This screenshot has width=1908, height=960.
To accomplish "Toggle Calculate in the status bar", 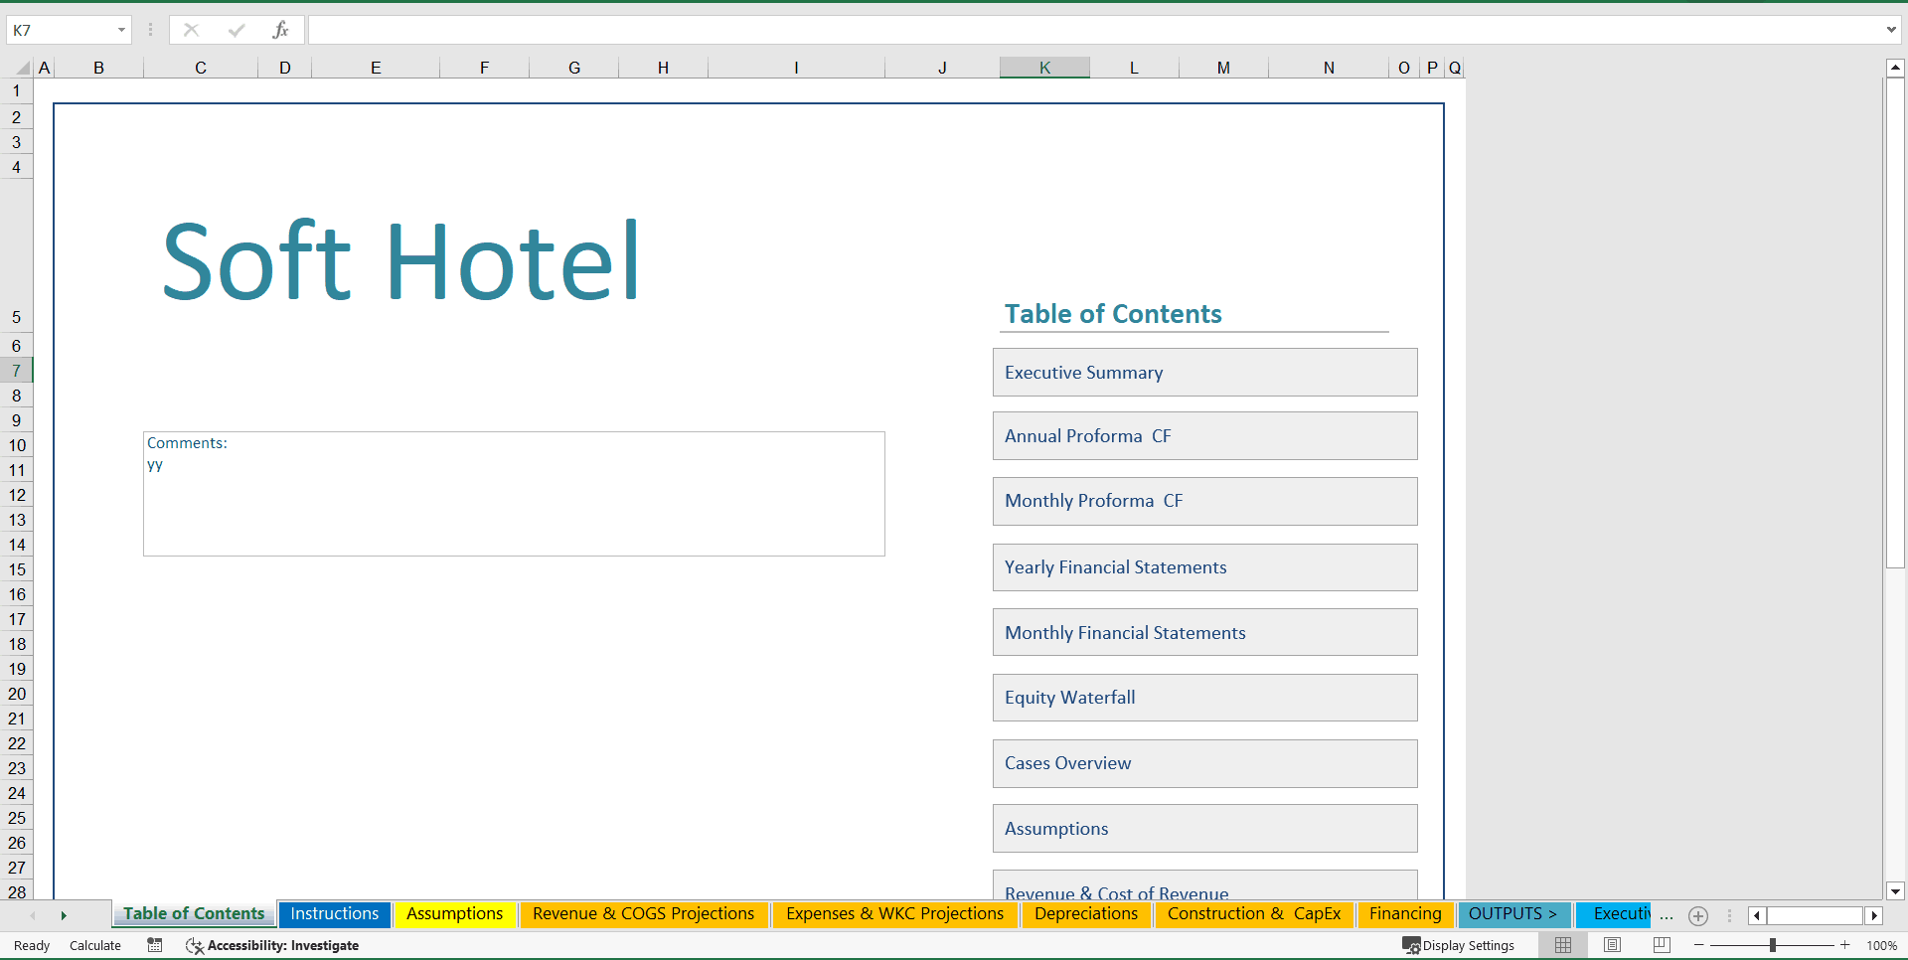I will point(94,945).
